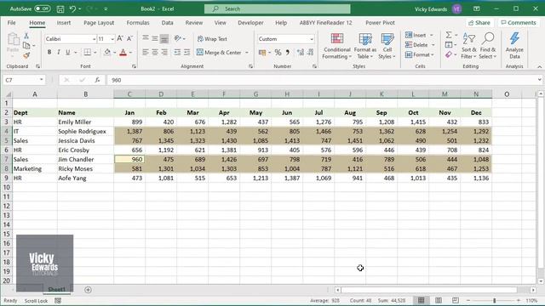Screen dimensions: 545x306
Task: Click Format cells button
Action: (417, 54)
